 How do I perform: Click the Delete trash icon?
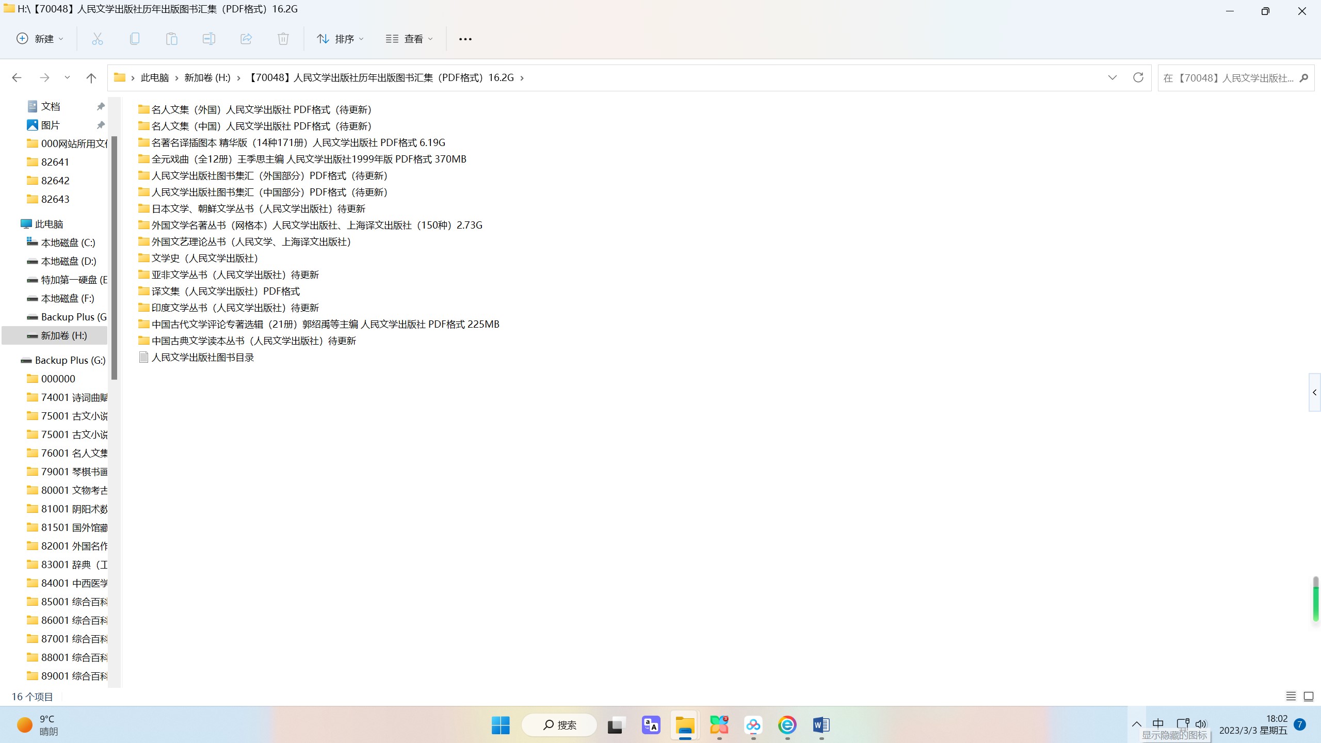(x=283, y=39)
